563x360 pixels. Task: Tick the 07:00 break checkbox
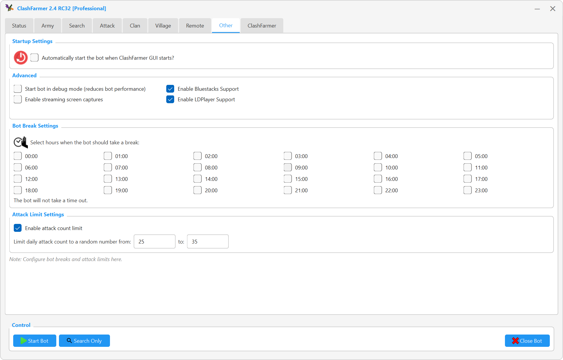[x=108, y=167]
